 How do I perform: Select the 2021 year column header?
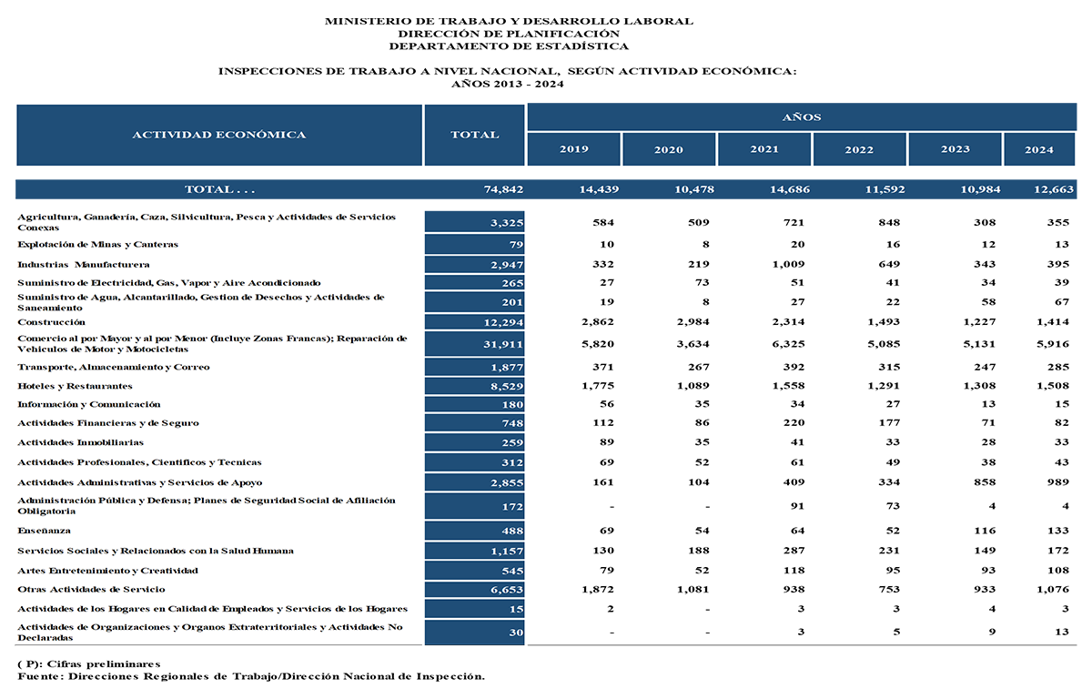click(x=764, y=149)
